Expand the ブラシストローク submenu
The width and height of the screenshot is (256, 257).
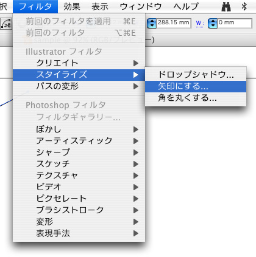[x=79, y=210]
